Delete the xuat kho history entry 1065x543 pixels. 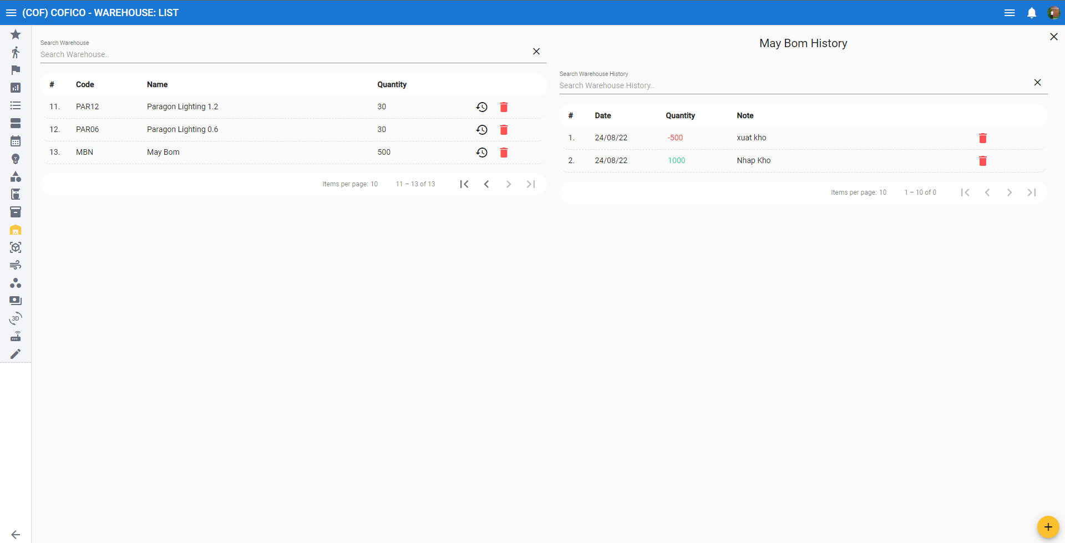(x=982, y=138)
